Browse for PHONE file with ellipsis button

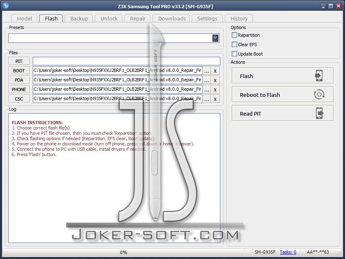(x=206, y=89)
